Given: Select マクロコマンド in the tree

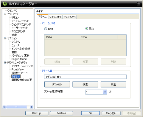Looking at the screenshot, I should [18, 31].
